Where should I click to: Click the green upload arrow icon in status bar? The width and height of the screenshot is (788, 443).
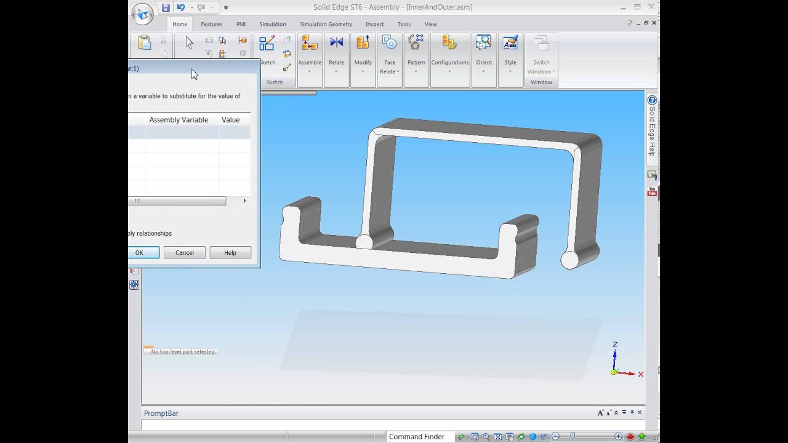pos(642,437)
